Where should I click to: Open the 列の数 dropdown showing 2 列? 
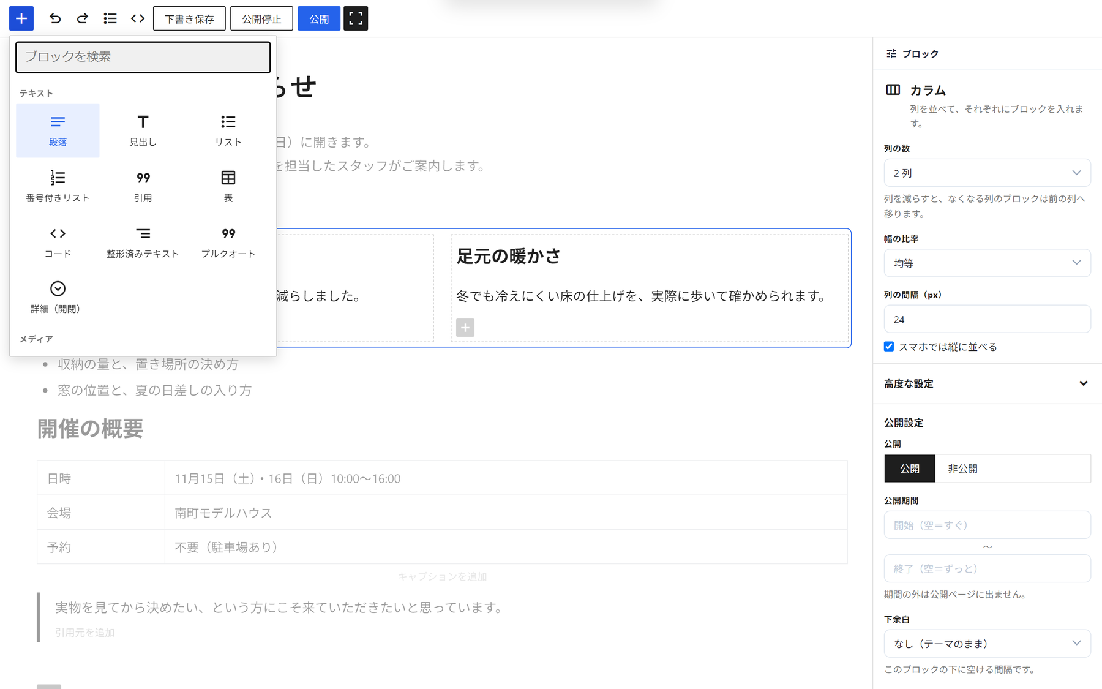click(987, 173)
